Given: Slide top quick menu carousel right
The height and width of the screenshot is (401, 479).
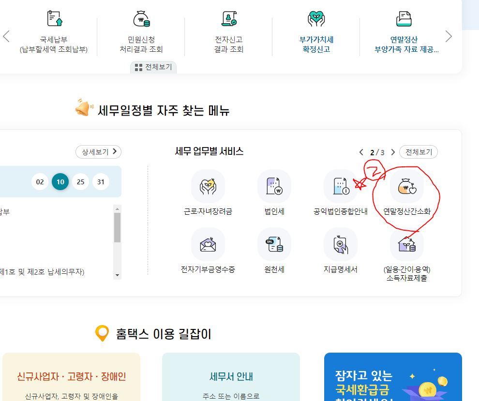Looking at the screenshot, I should click(x=449, y=36).
